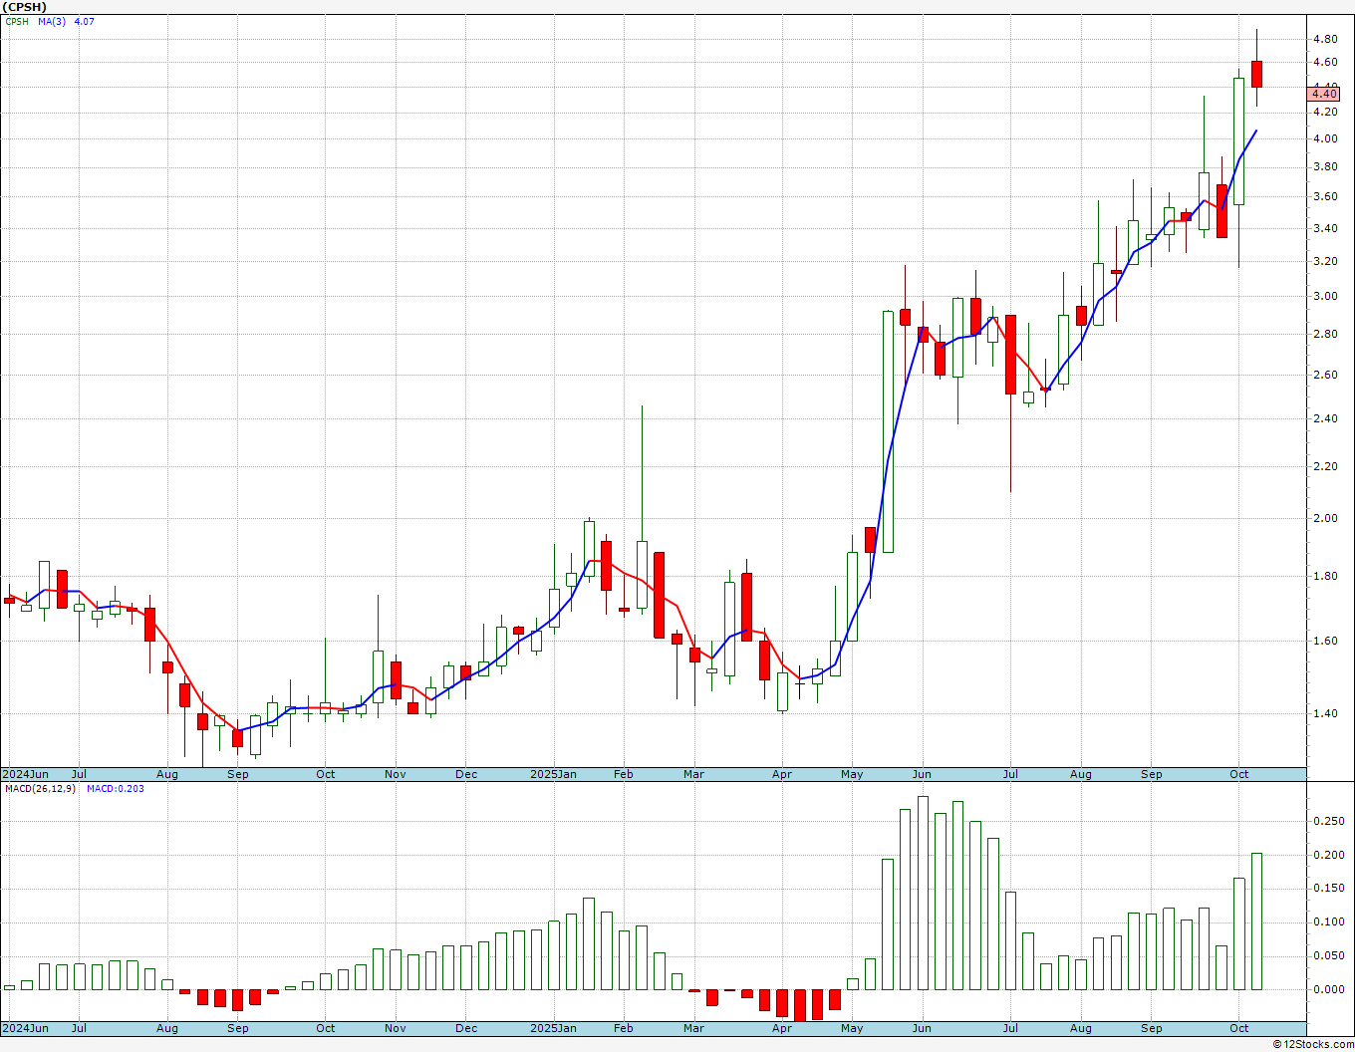Select the 2.80 price axis label
1355x1052 pixels.
pyautogui.click(x=1325, y=335)
